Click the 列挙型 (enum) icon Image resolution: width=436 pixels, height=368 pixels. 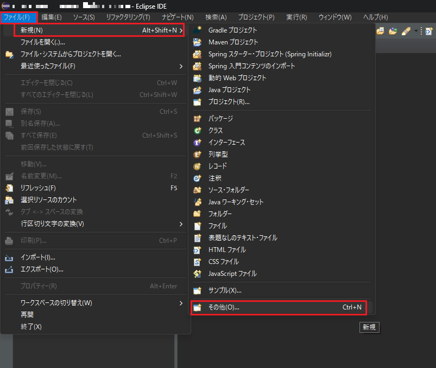click(x=197, y=154)
